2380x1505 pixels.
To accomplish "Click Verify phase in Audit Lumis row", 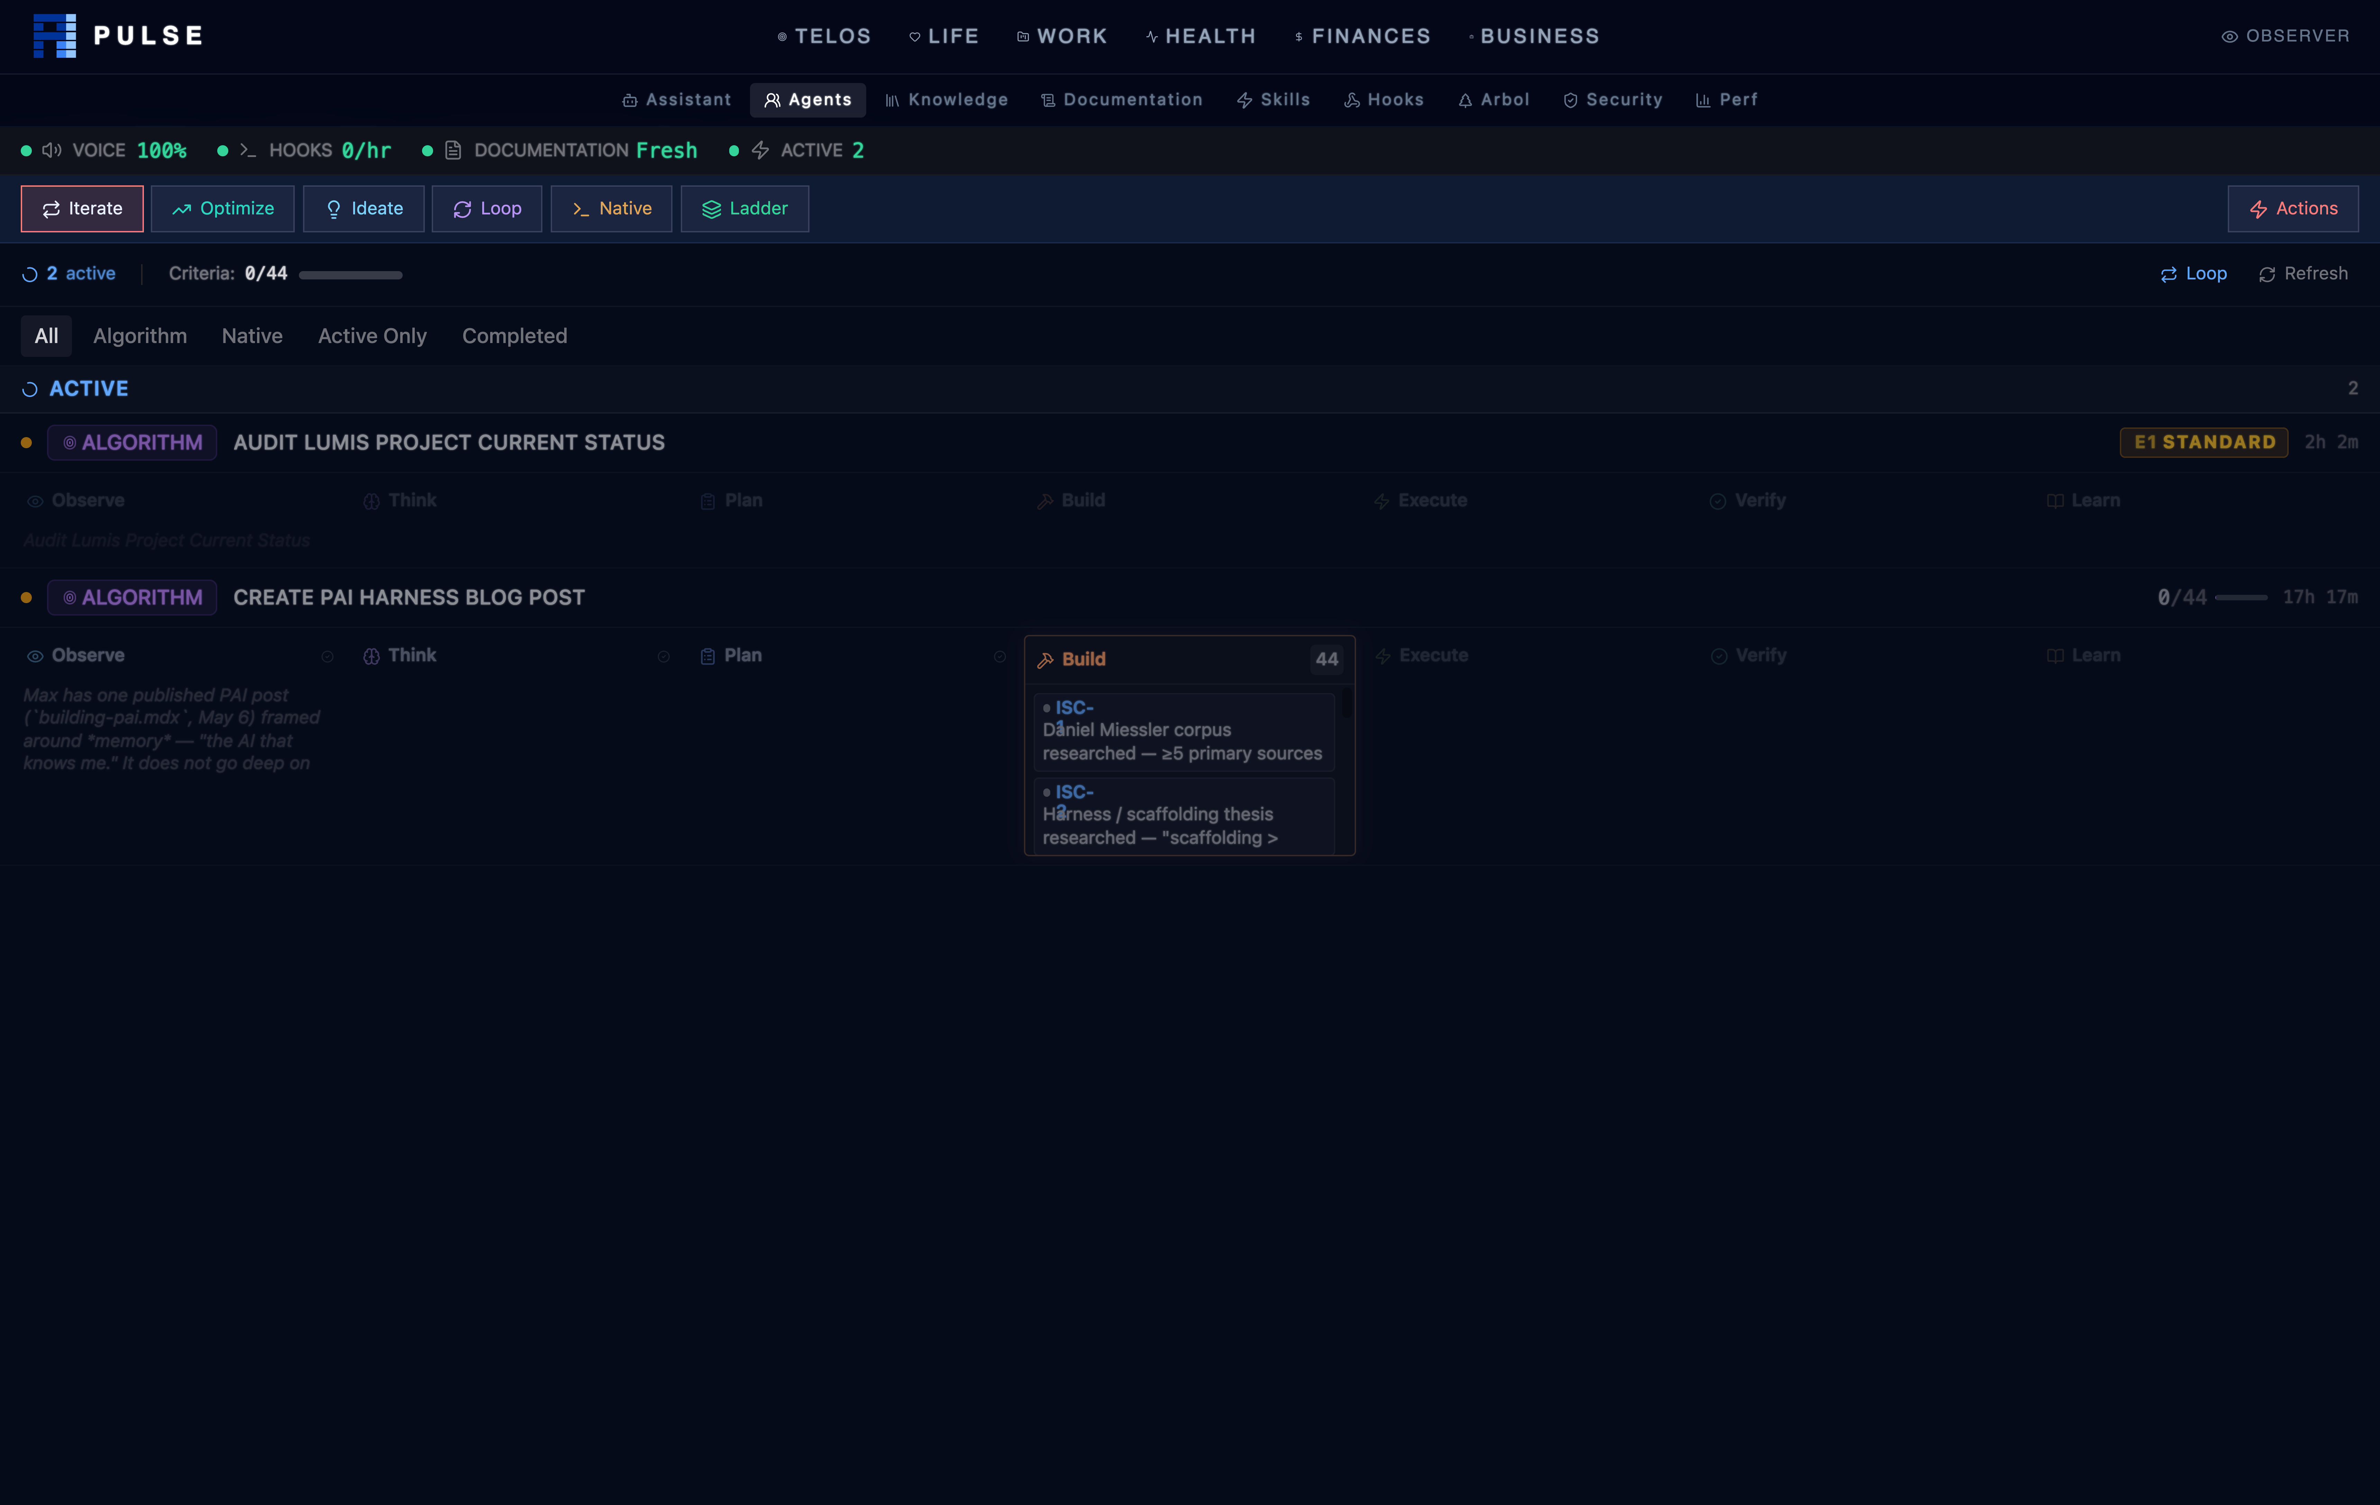I will [1748, 501].
